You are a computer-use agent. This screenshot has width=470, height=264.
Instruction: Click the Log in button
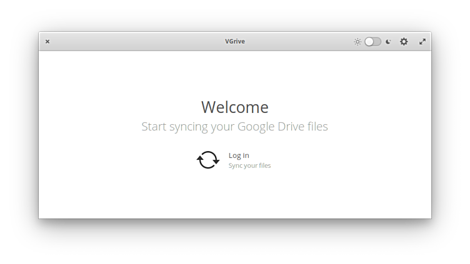click(x=239, y=155)
